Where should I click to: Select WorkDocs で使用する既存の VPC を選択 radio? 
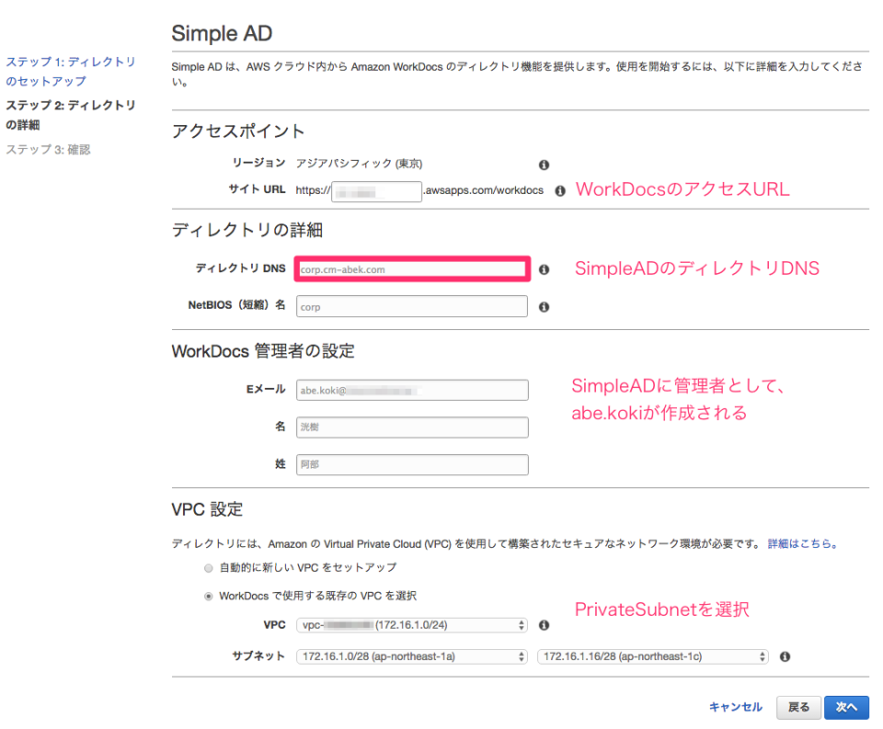[209, 596]
